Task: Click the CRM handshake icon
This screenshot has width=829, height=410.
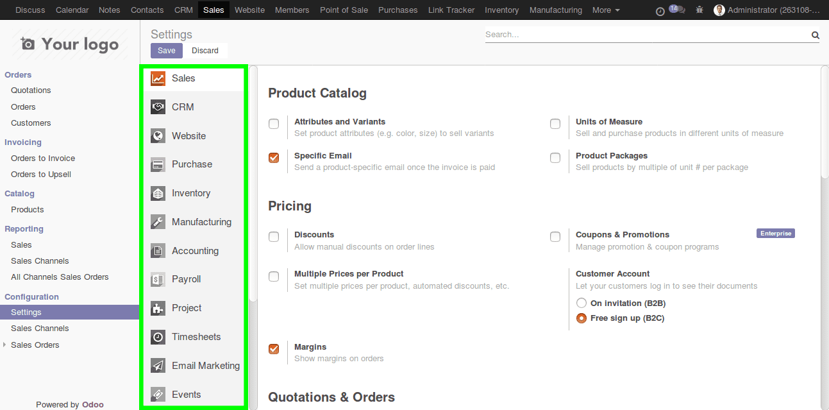Action: point(158,107)
